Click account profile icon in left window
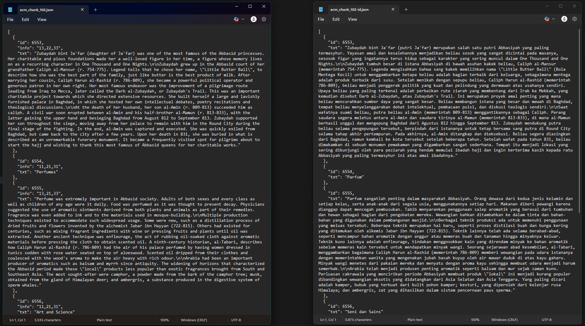 (x=254, y=19)
